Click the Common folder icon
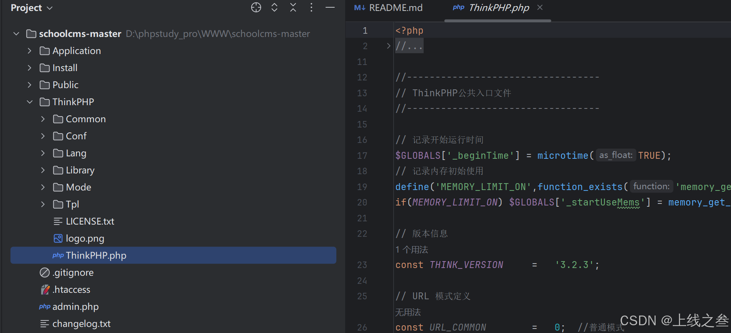Viewport: 731px width, 333px height. pyautogui.click(x=58, y=119)
